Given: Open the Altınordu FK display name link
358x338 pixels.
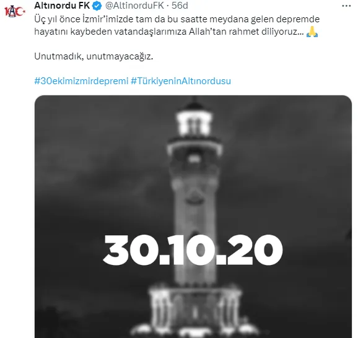Looking at the screenshot, I should pos(62,6).
